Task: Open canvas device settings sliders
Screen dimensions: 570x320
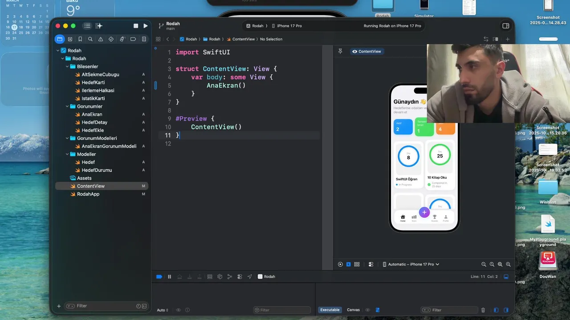Action: coord(371,264)
